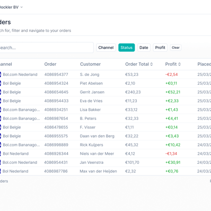The image size is (211, 211).
Task: Click the Order Total sort arrows icon
Action: (x=152, y=64)
